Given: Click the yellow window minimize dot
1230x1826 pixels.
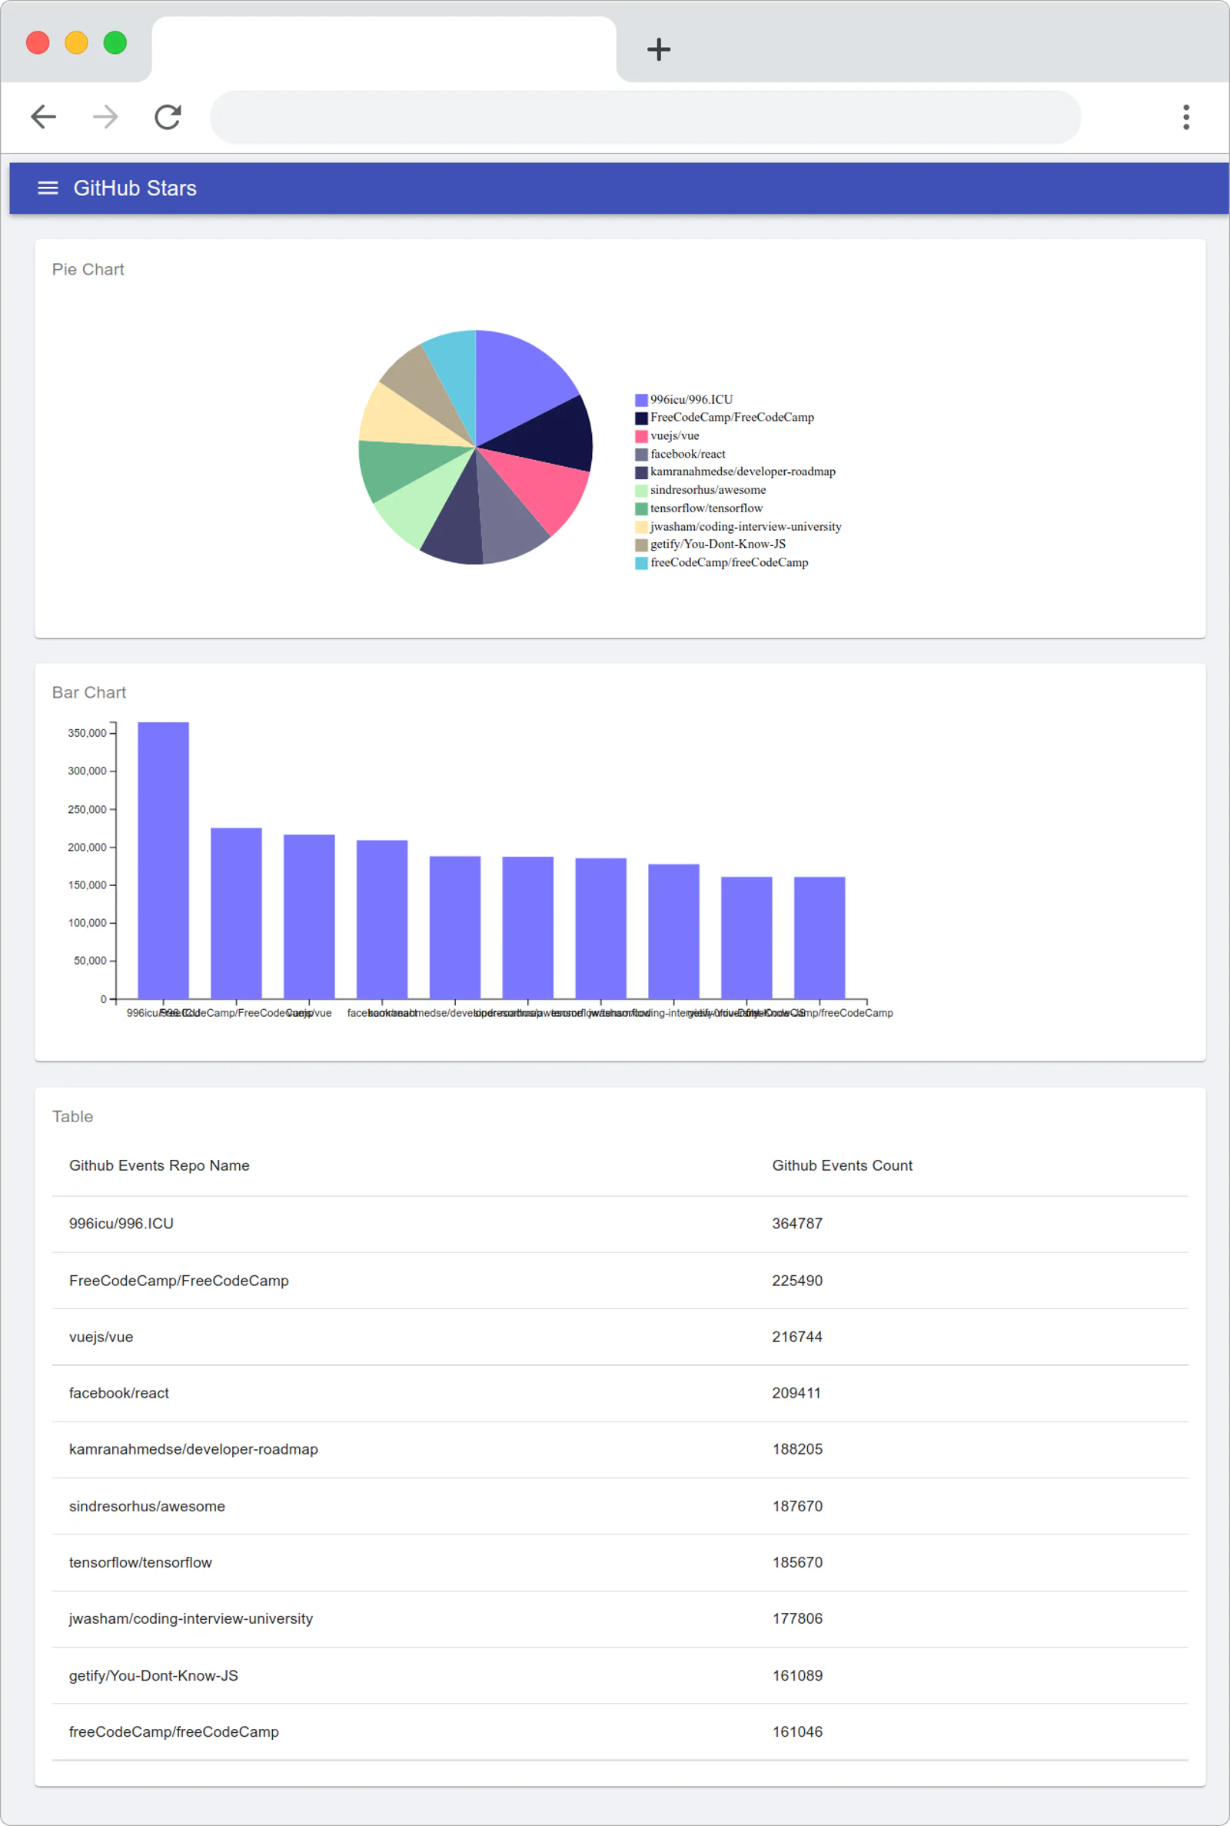Looking at the screenshot, I should click(76, 42).
